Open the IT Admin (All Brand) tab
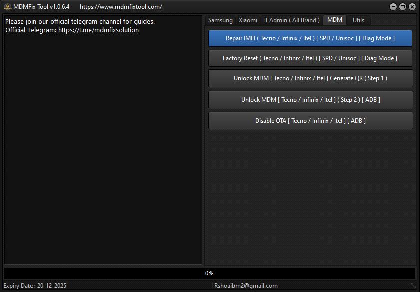420x292 pixels. pos(291,20)
